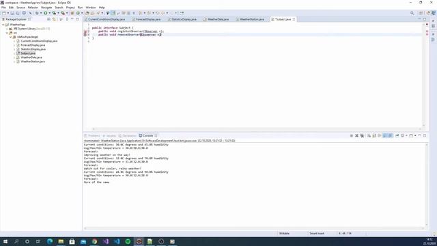Select the Java perspective icon
The width and height of the screenshot is (437, 246).
click(434, 13)
